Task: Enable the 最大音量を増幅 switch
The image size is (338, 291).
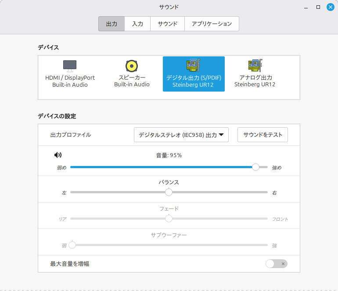Action: pyautogui.click(x=277, y=264)
